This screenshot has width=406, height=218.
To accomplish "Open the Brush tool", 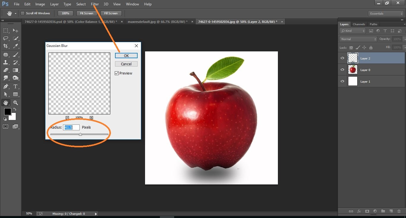I will tap(16, 54).
